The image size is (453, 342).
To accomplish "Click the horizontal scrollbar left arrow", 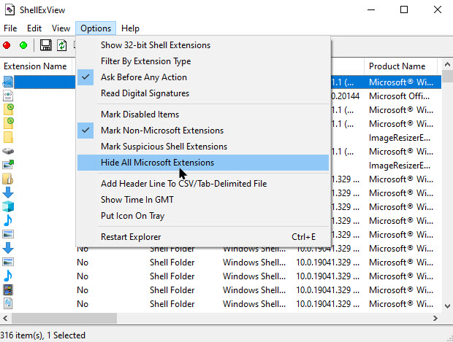I will click(x=5, y=318).
